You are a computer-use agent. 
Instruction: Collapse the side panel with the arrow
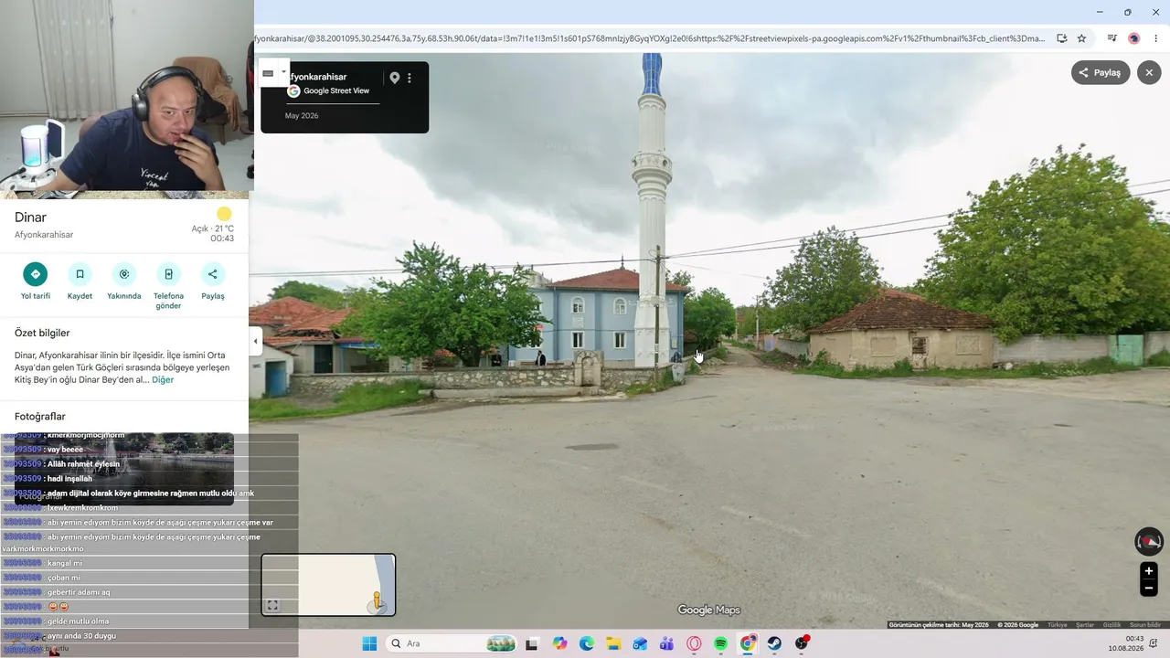256,342
